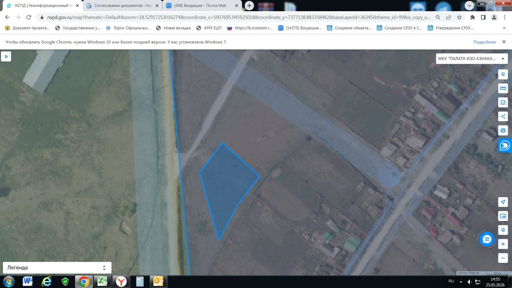Screen dimensions: 512x288
Task: Open the Chrome three-dot menu
Action: 505,17
